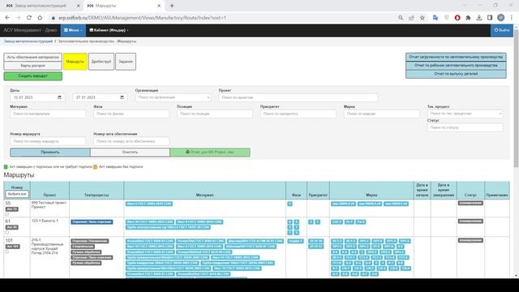The image size is (519, 292).
Task: Select the yellow Маршруты section
Action: tap(75, 62)
